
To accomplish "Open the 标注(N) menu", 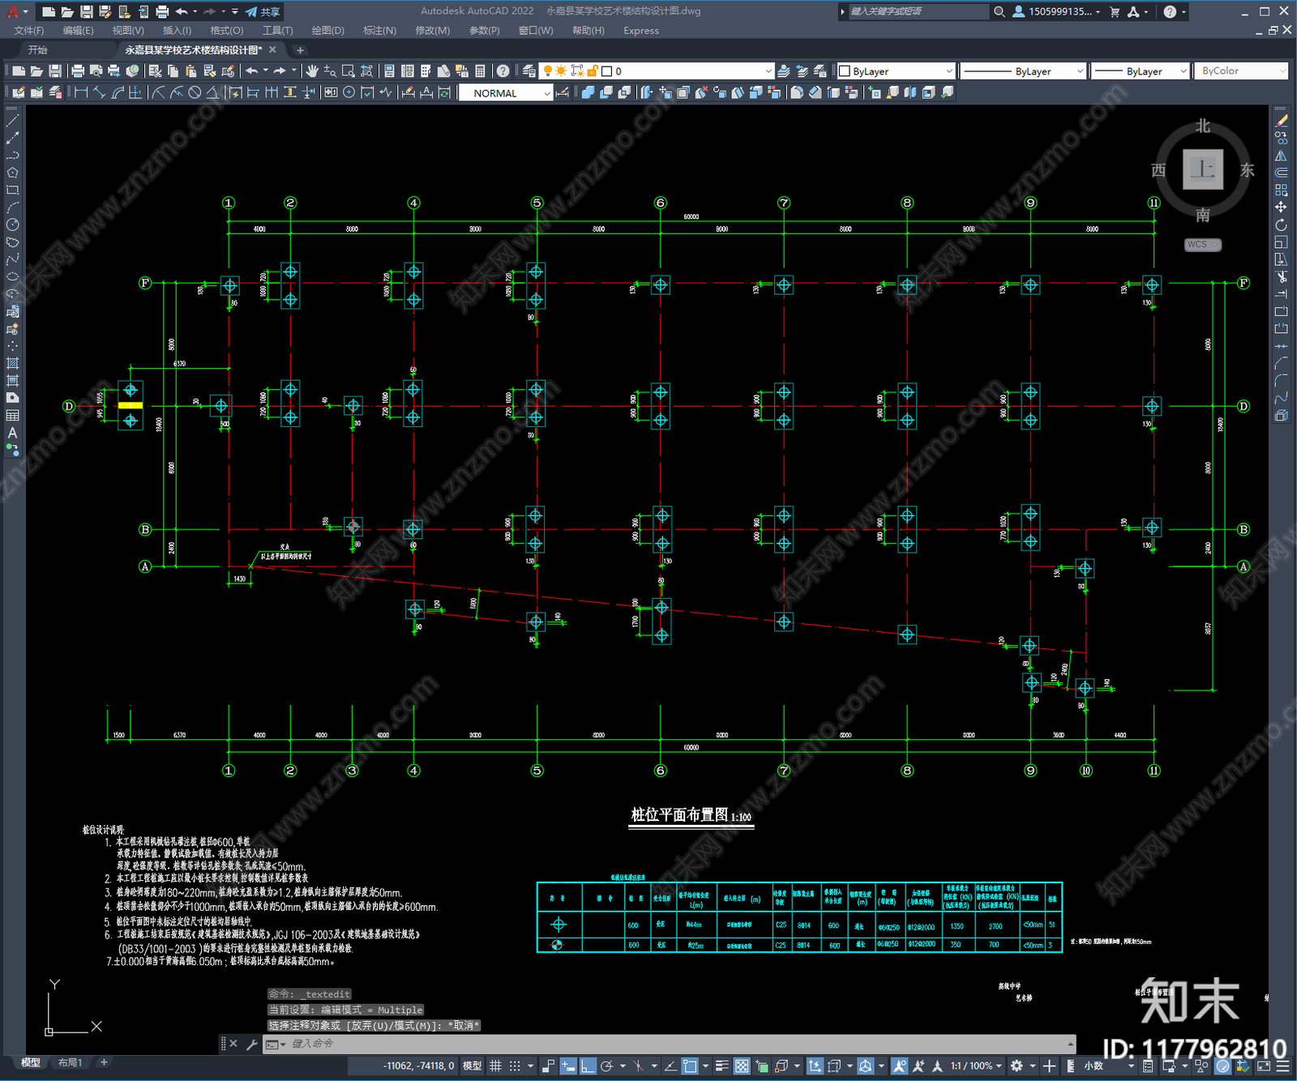I will coord(379,31).
